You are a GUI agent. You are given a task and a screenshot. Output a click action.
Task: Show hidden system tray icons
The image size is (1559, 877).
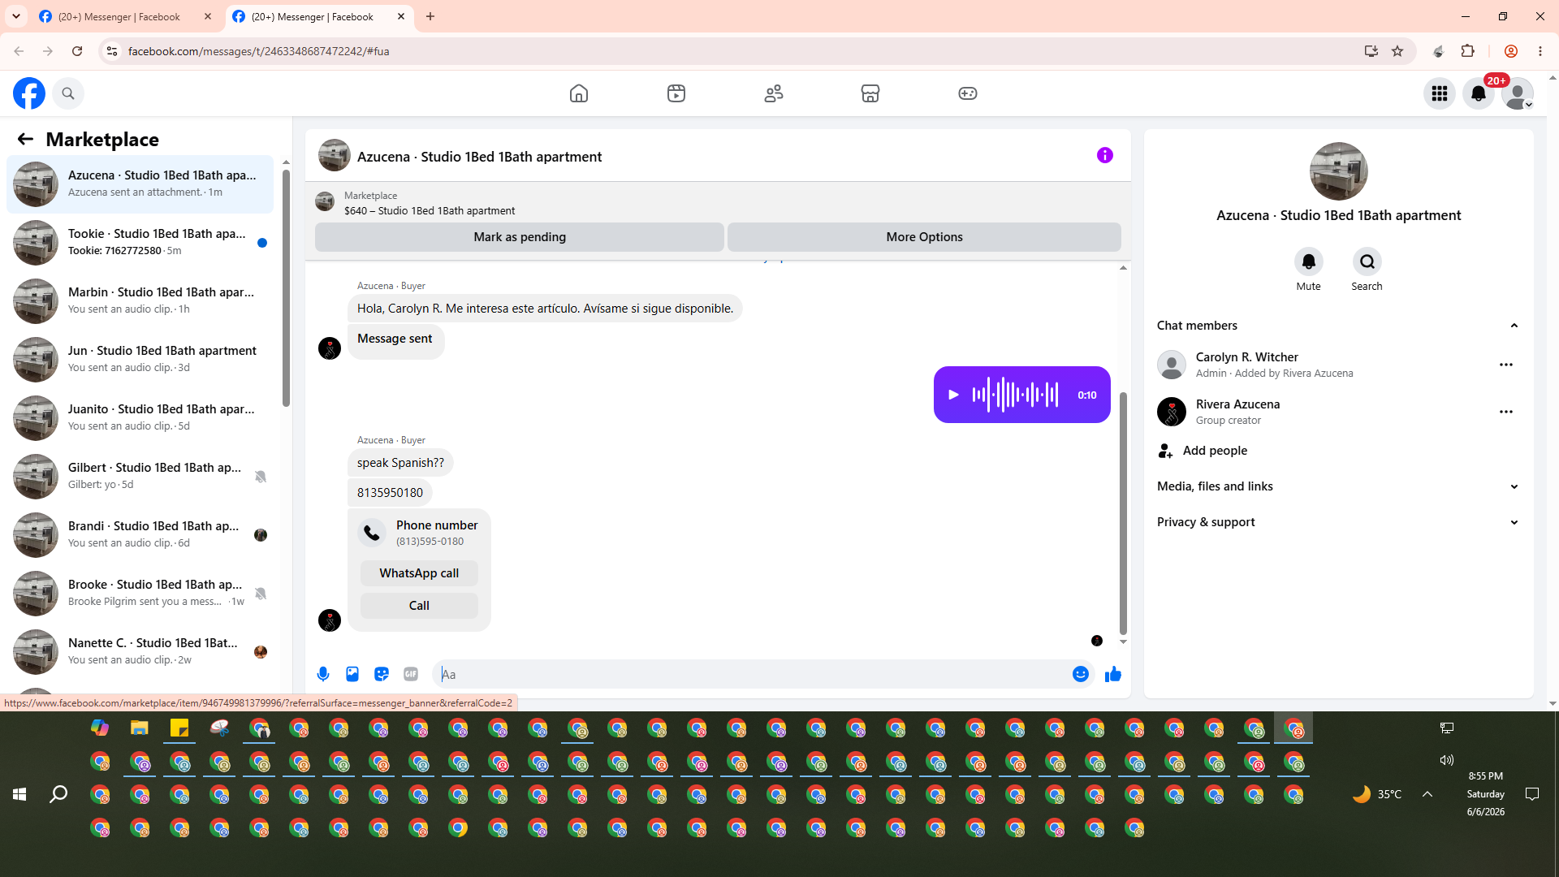pyautogui.click(x=1427, y=794)
